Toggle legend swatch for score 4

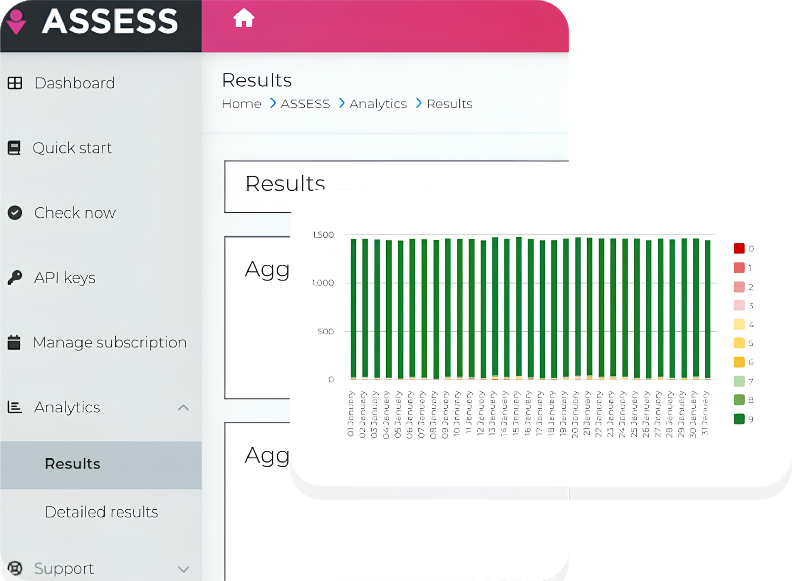coord(739,324)
